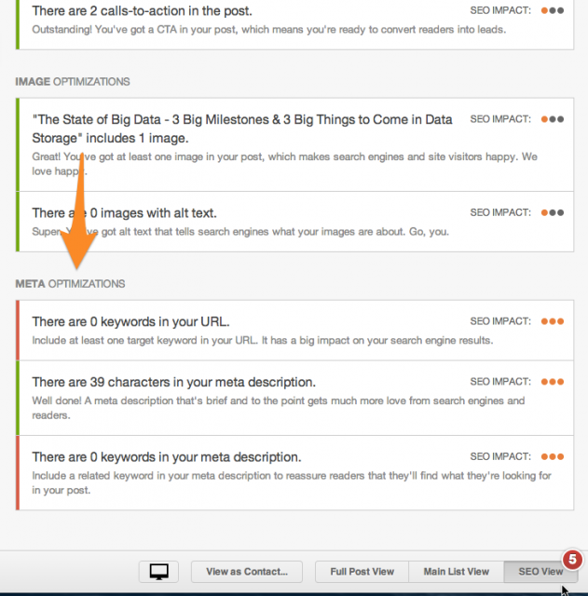Click 'There are 2 calls-to-action in the post.'
The width and height of the screenshot is (588, 596).
point(142,10)
